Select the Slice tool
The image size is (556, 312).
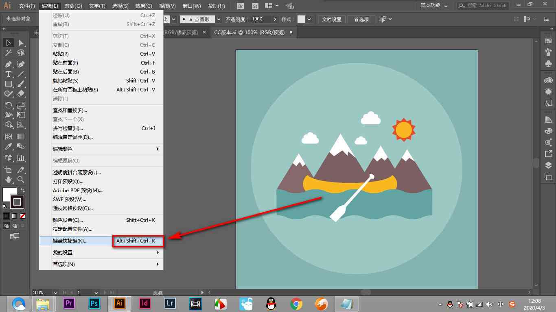pyautogui.click(x=21, y=170)
